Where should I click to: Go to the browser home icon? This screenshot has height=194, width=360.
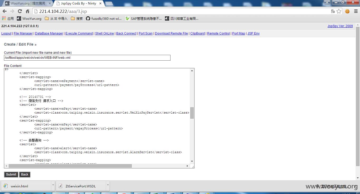click(x=27, y=11)
